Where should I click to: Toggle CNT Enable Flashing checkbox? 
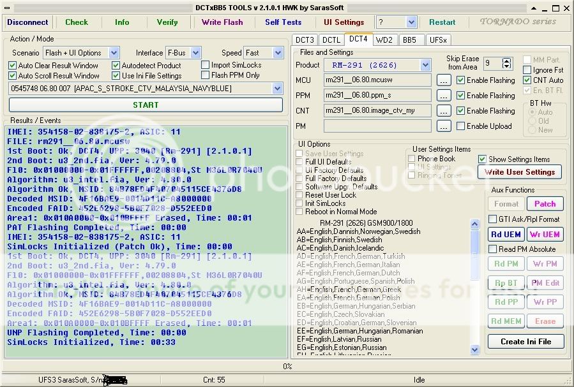point(461,111)
